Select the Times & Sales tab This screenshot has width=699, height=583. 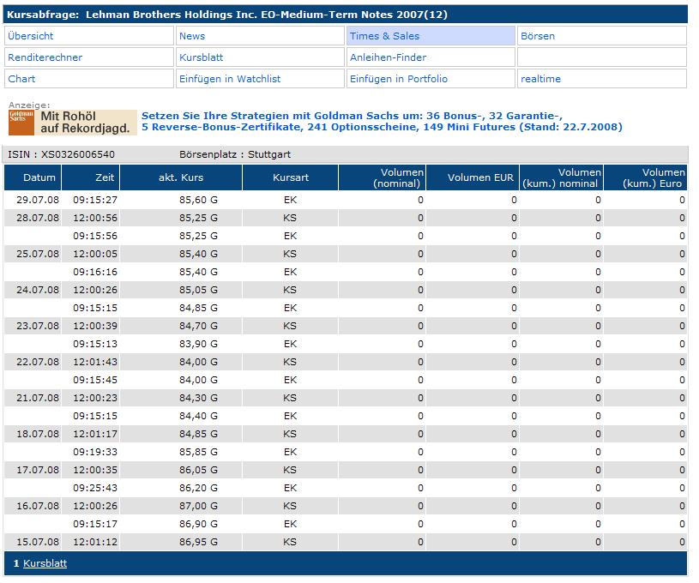coord(384,36)
